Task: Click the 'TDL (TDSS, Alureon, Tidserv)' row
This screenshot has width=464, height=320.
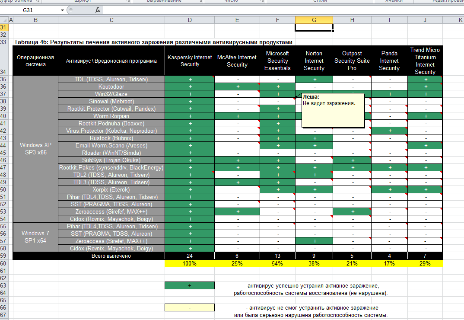Action: tap(111, 80)
